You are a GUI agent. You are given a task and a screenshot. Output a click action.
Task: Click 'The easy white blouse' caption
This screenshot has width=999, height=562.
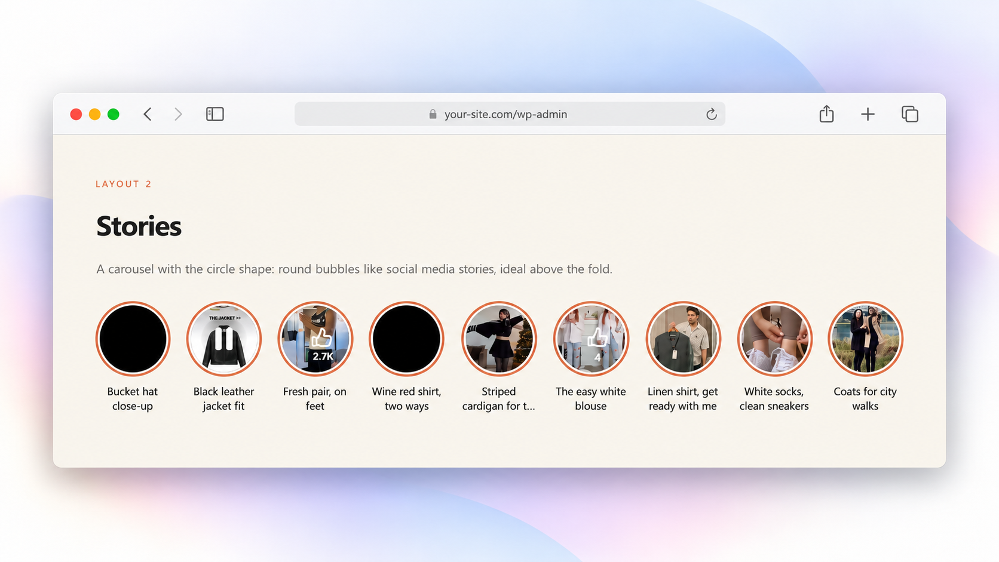(x=591, y=399)
